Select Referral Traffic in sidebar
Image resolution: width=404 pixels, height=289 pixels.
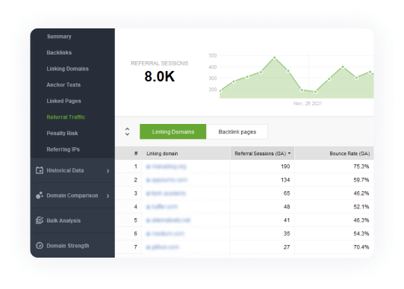click(66, 117)
